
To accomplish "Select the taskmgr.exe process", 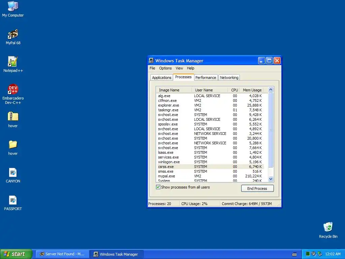I will pos(210,110).
